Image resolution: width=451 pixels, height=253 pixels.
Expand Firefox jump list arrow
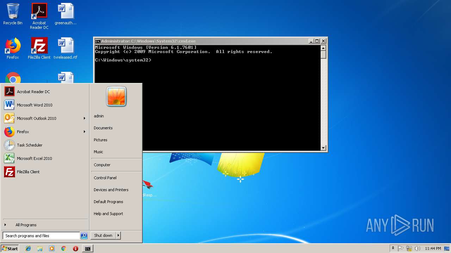pos(85,132)
